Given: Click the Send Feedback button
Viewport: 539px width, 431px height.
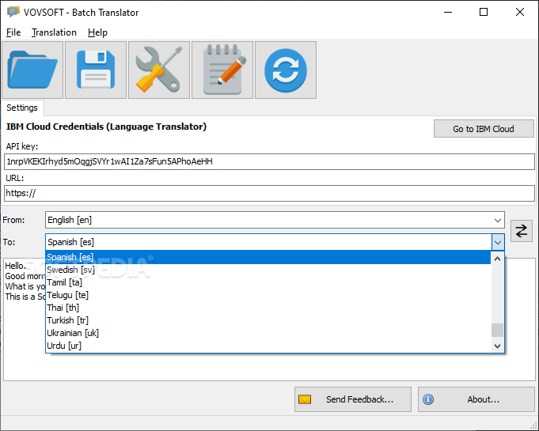Looking at the screenshot, I should tap(353, 399).
